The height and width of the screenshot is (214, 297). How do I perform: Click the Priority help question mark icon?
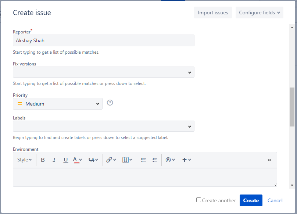[x=110, y=103]
